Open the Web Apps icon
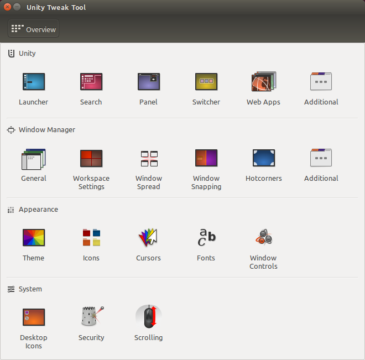 (263, 81)
